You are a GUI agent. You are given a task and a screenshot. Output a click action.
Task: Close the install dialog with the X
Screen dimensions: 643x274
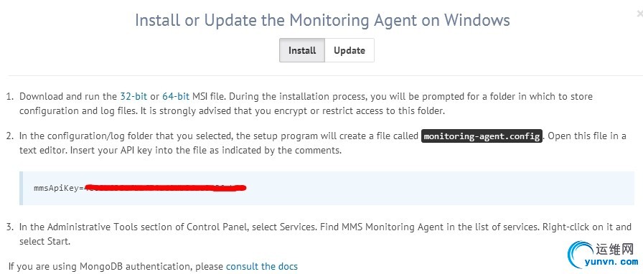(x=639, y=14)
